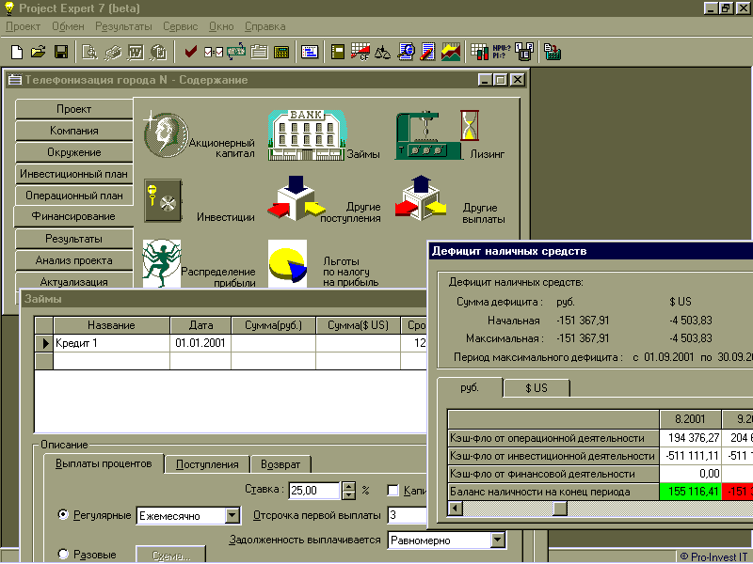The height and width of the screenshot is (564, 753).
Task: Open the Результаты menu
Action: coord(123,26)
